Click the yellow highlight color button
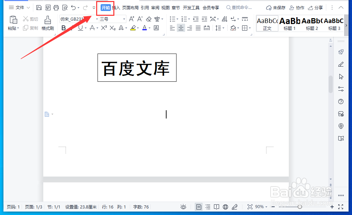The width and height of the screenshot is (352, 215). click(x=133, y=28)
